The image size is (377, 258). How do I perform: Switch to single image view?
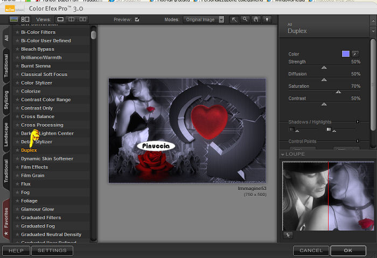click(x=60, y=19)
